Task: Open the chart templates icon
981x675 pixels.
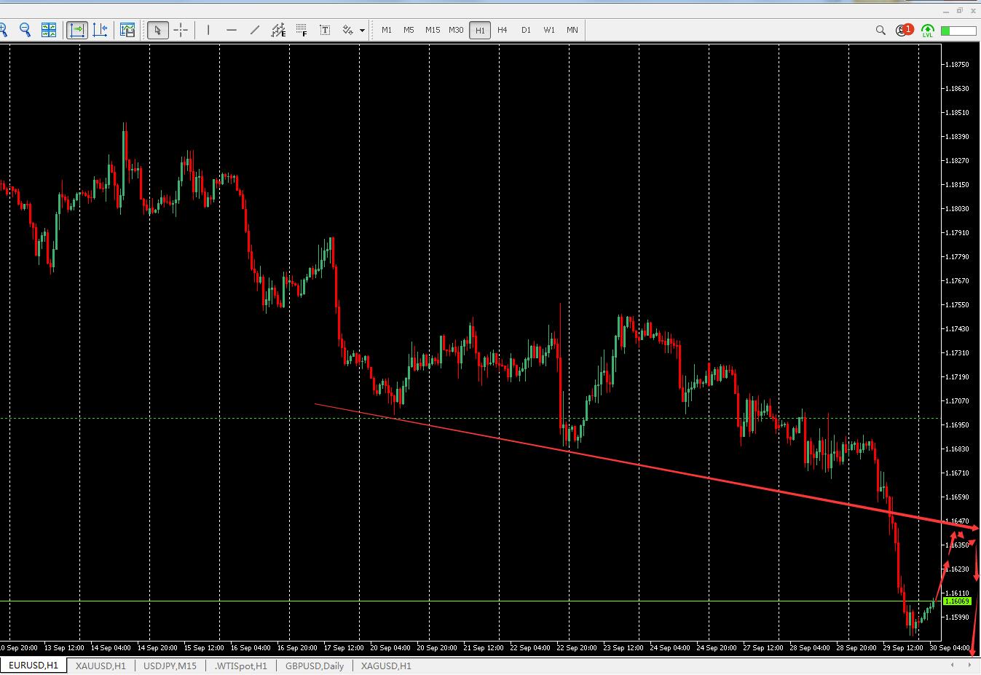Action: (127, 30)
